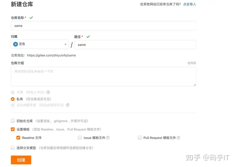
Task: Click help icon next to 企业内部开源
Action: (x=68, y=105)
